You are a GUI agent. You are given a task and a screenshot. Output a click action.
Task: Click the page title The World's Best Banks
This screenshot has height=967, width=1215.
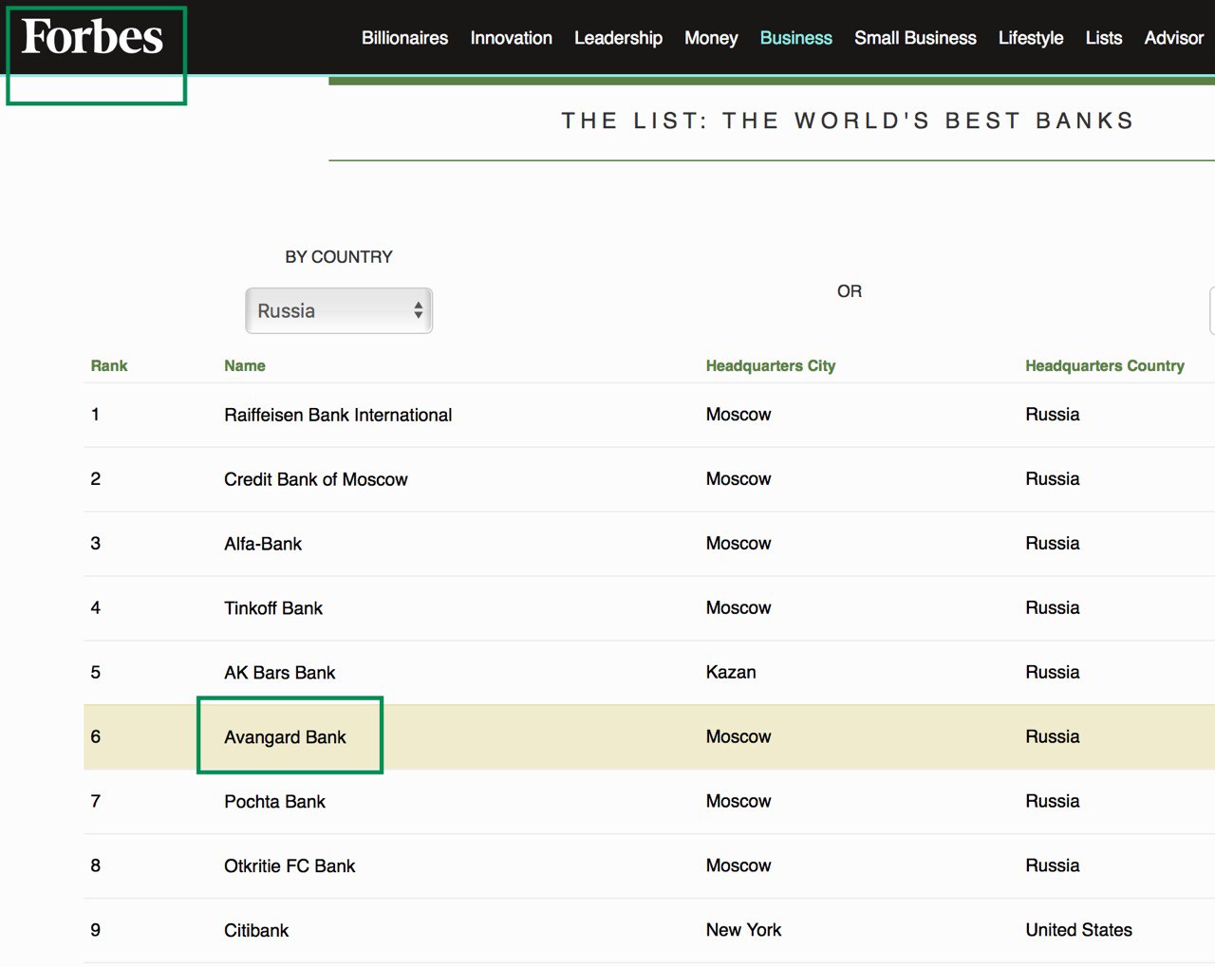[x=849, y=121]
